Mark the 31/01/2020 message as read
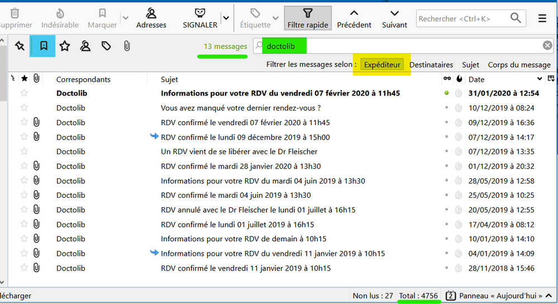Viewport: 558px width, 304px height. pyautogui.click(x=447, y=93)
